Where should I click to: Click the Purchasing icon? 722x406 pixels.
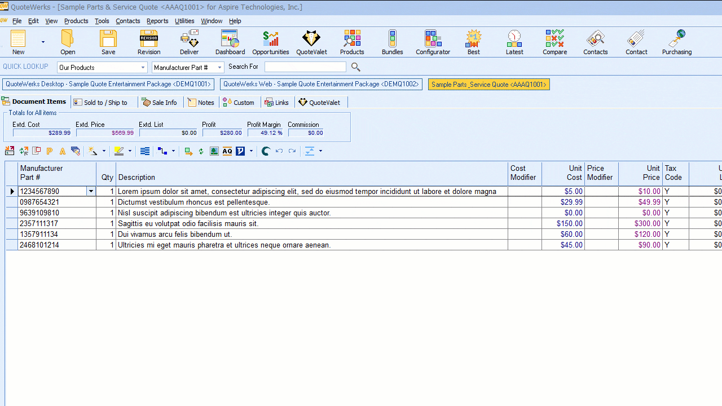point(676,42)
